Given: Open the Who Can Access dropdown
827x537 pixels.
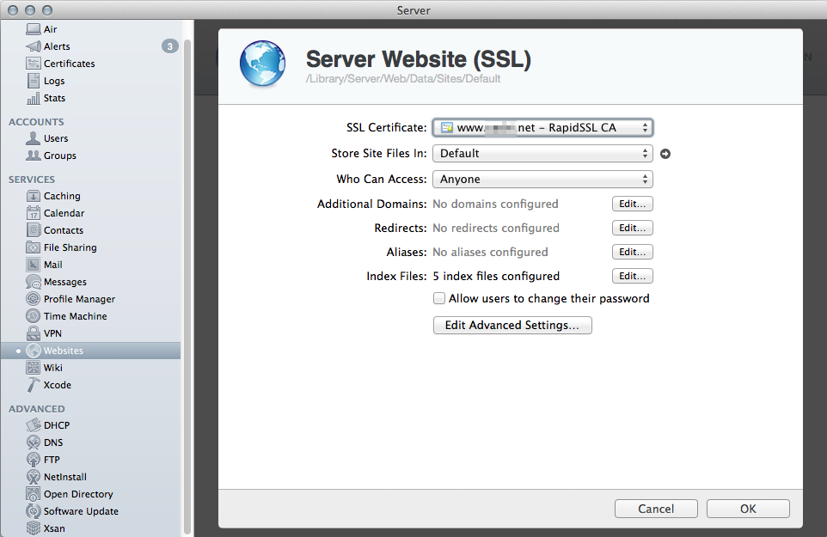Looking at the screenshot, I should coord(542,180).
